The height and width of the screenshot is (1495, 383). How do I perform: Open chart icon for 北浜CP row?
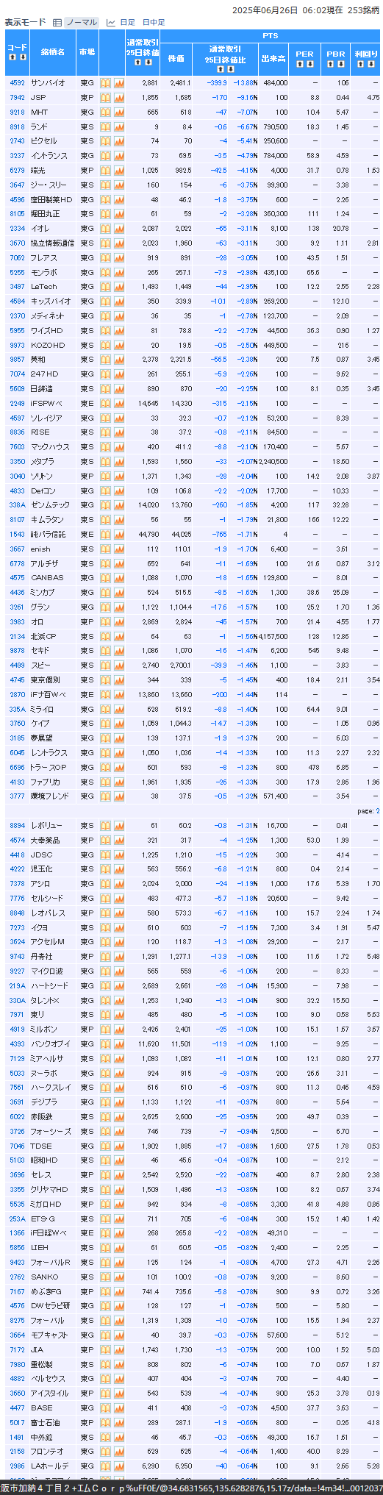(118, 636)
